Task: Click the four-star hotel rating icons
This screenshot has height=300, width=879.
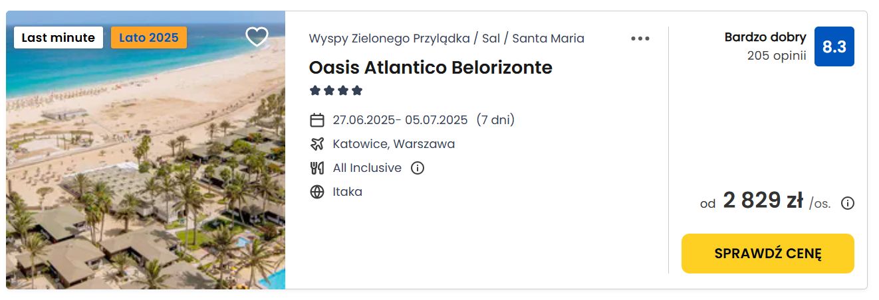Action: tap(336, 90)
